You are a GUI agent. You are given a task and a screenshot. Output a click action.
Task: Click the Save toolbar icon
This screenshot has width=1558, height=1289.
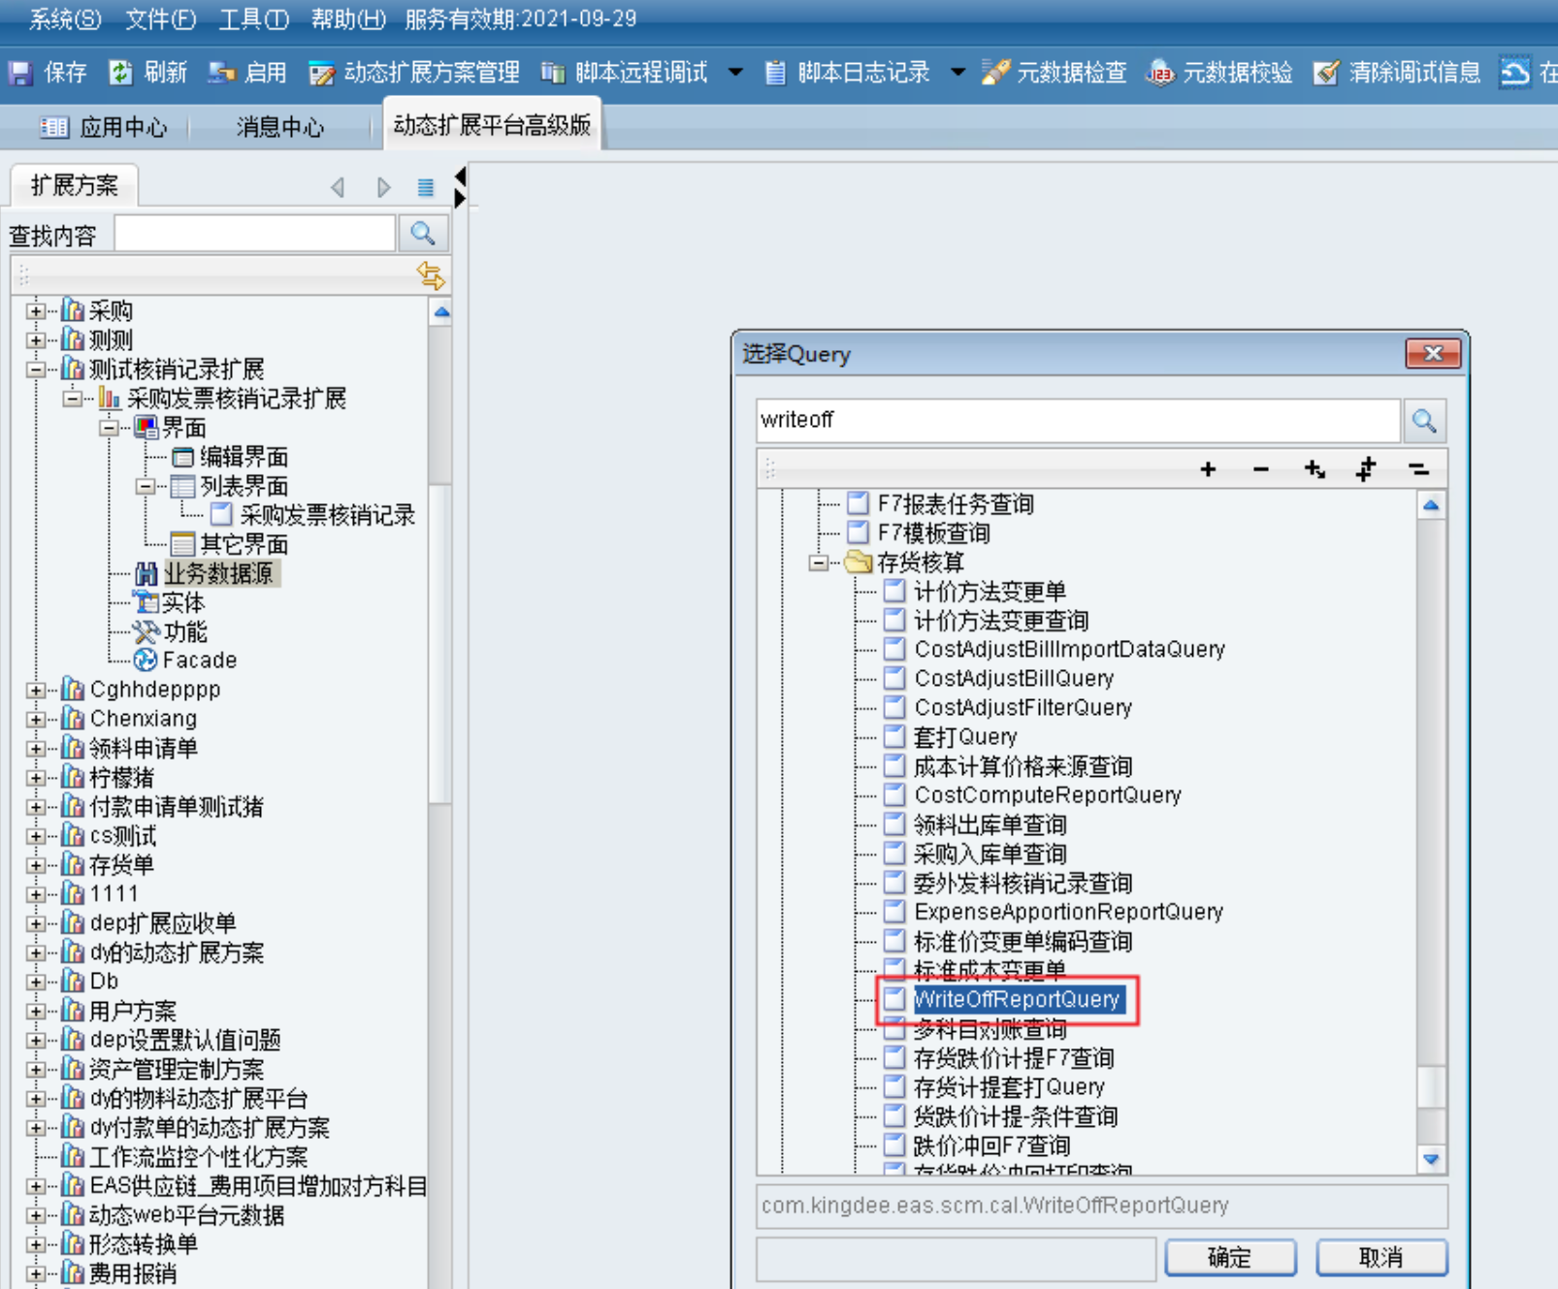click(x=20, y=73)
